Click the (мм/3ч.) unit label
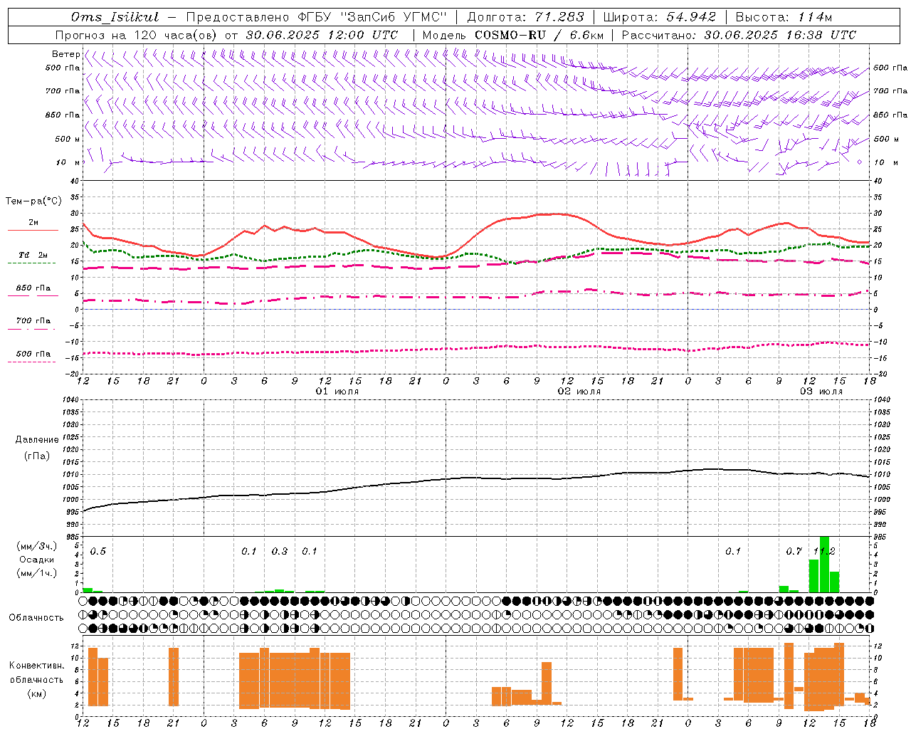Screen dimensions: 911x729 click(37, 546)
